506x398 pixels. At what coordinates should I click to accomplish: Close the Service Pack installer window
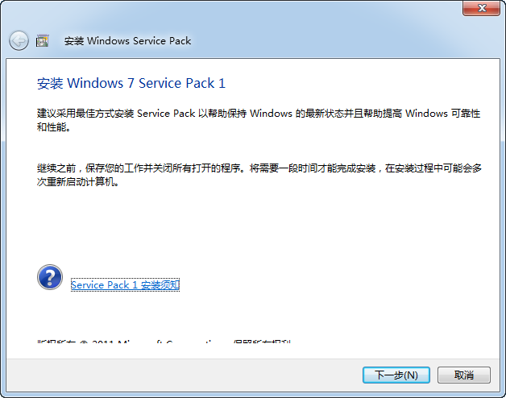(x=481, y=8)
